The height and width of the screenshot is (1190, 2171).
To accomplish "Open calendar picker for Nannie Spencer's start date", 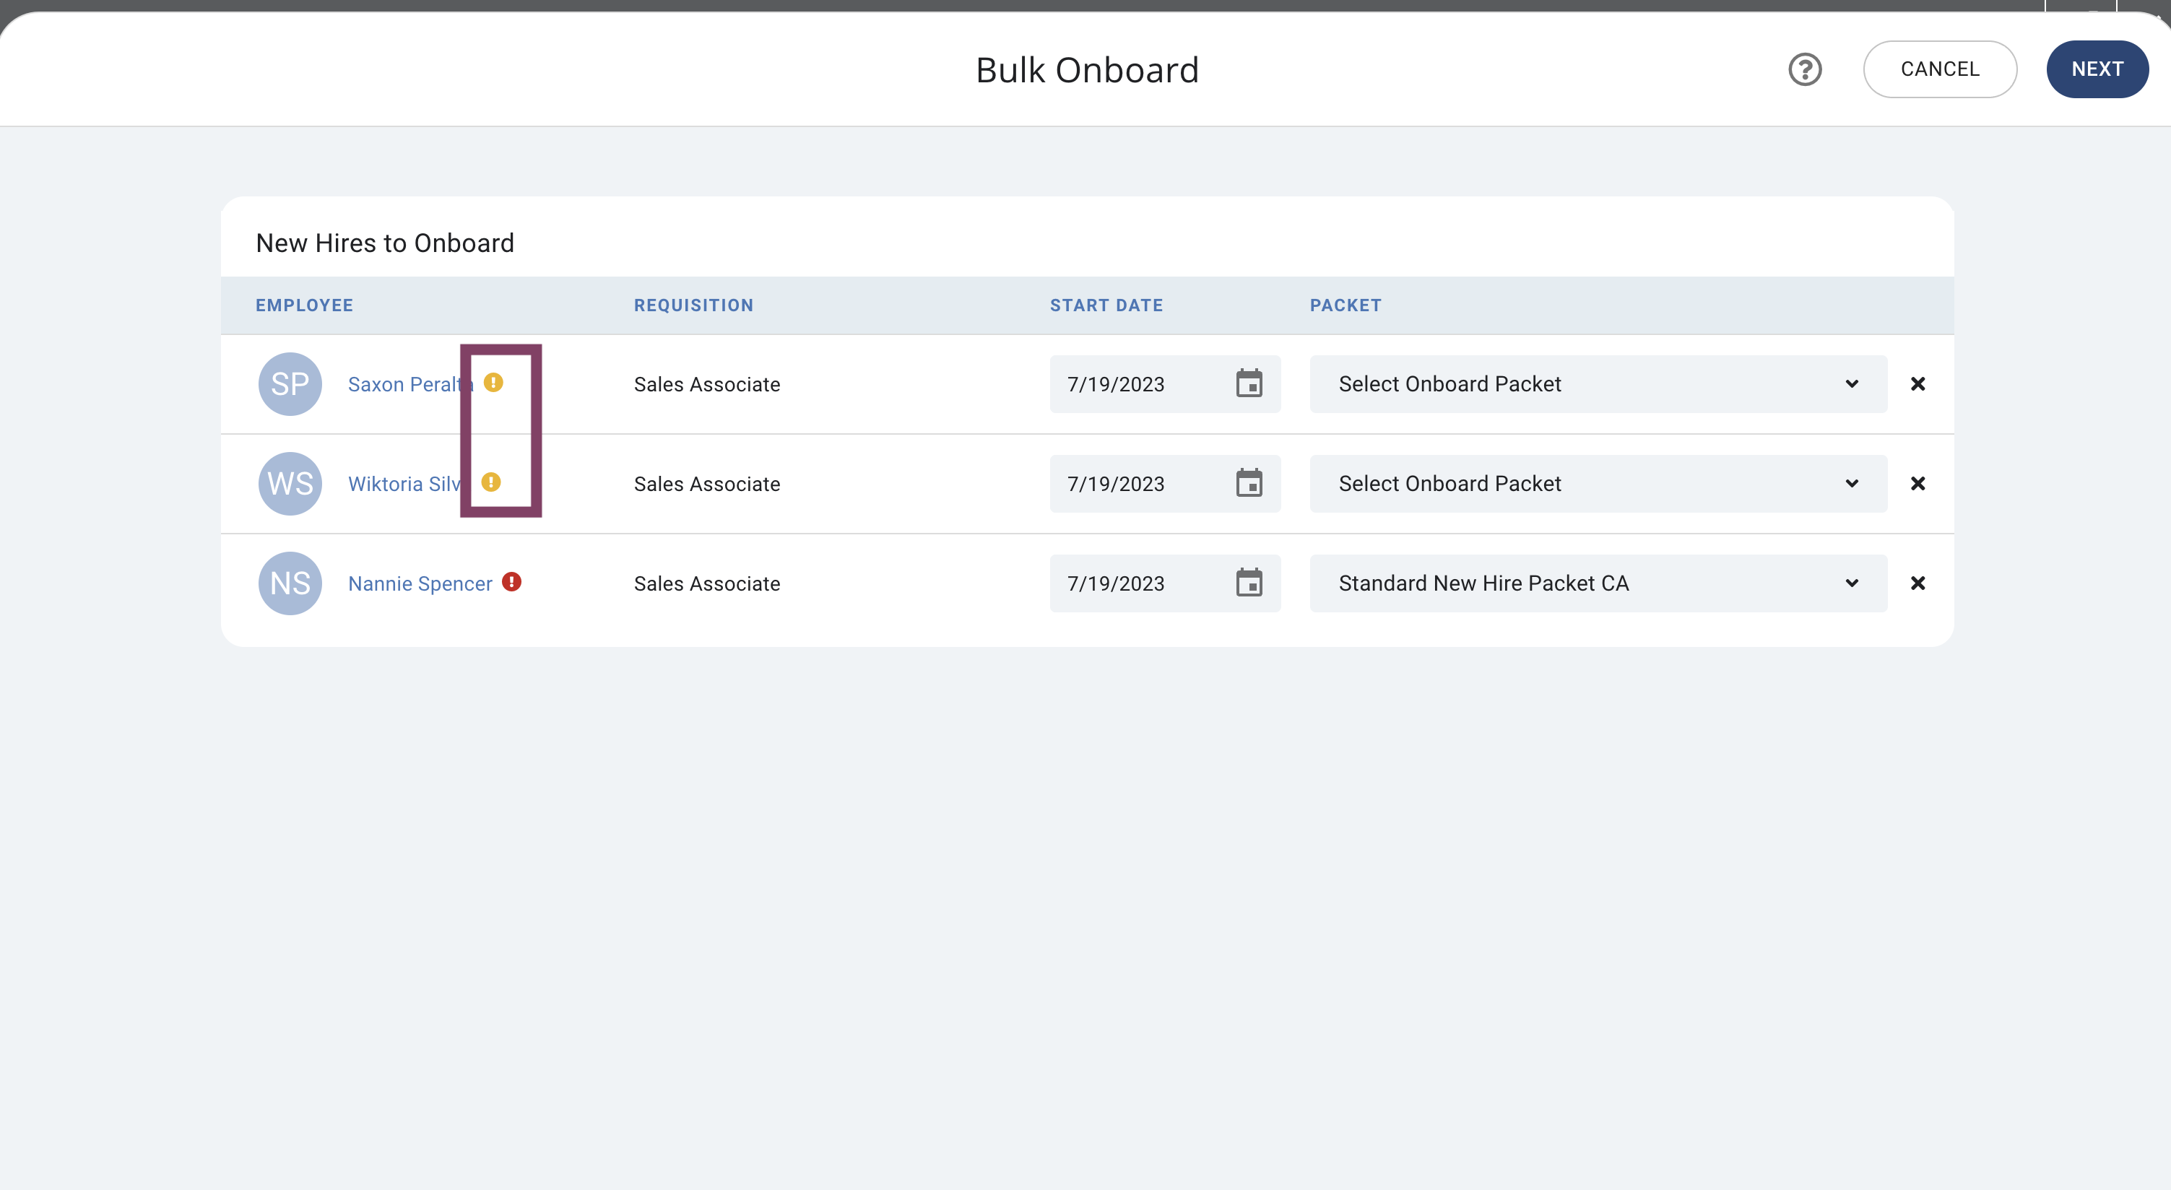I will coord(1249,582).
